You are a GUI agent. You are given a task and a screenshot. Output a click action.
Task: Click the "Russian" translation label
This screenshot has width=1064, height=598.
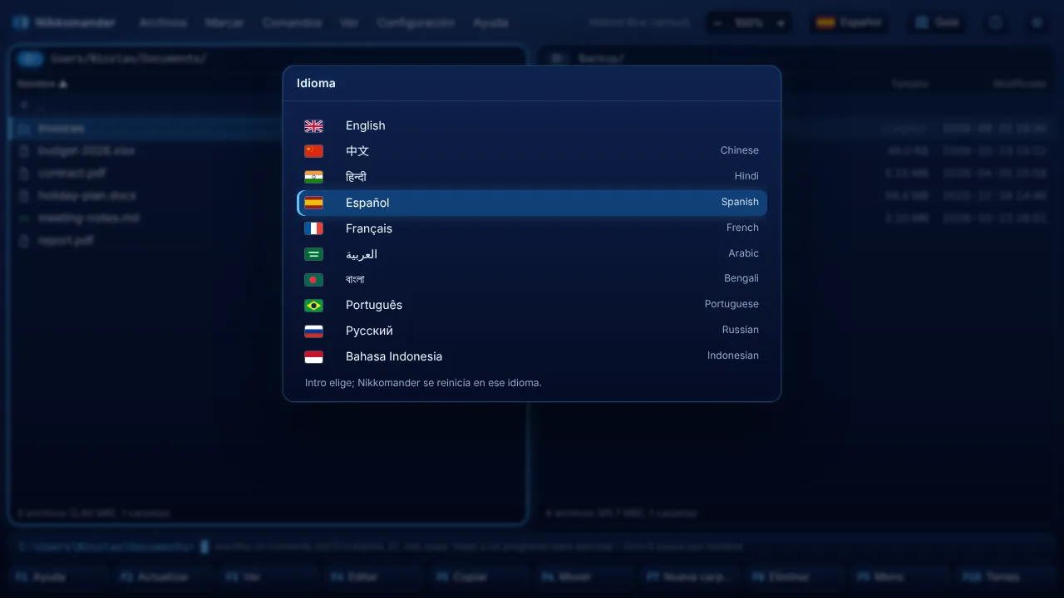click(741, 330)
